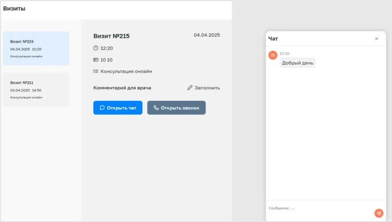Click the 04.04.2025 date in visit details
The width and height of the screenshot is (392, 222).
coord(207,35)
